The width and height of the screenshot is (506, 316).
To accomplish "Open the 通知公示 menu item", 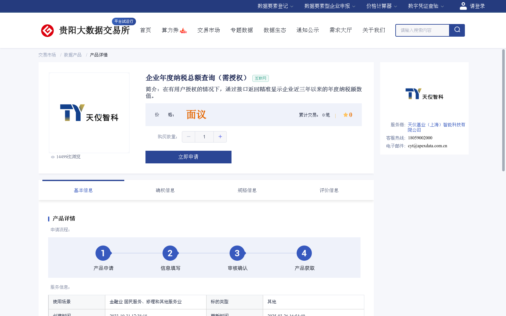I will 308,30.
